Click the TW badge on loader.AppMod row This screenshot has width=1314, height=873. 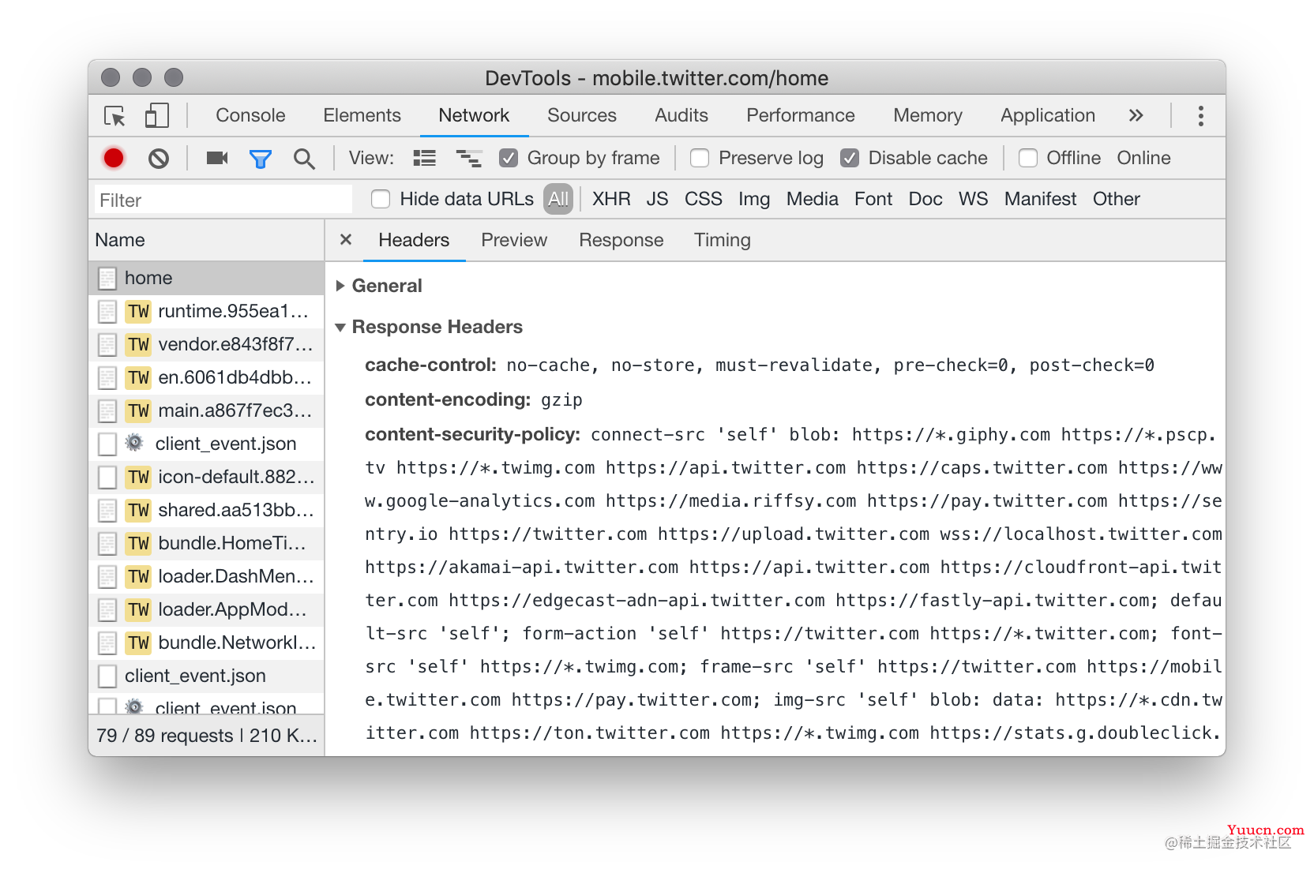tap(138, 609)
